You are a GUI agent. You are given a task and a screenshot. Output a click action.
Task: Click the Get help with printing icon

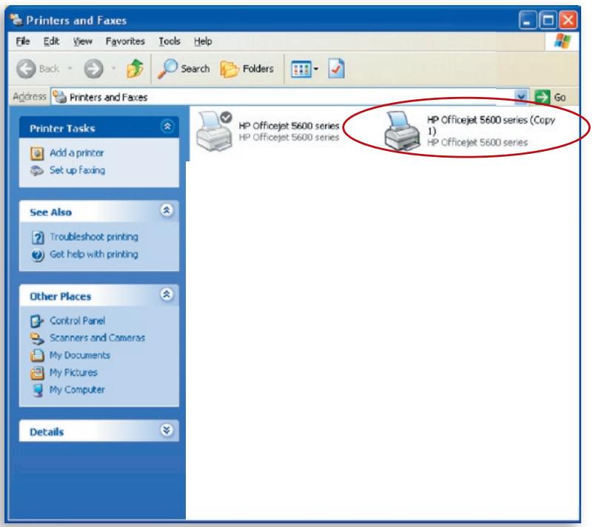coord(38,255)
